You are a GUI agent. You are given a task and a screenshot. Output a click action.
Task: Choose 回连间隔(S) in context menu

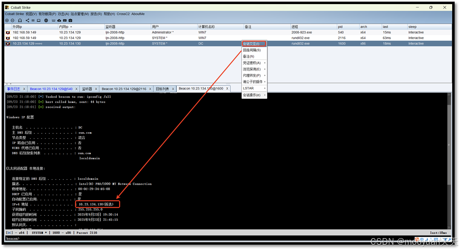point(254,50)
